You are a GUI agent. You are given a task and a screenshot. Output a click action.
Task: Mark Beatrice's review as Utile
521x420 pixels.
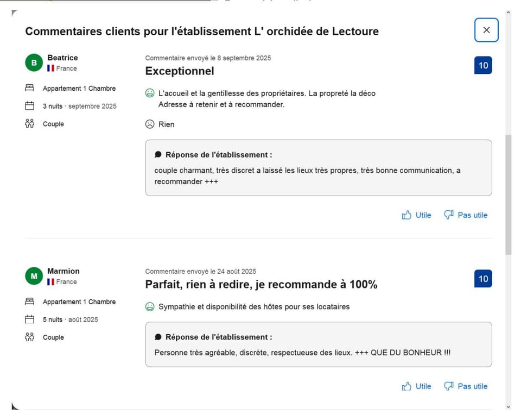pos(416,215)
